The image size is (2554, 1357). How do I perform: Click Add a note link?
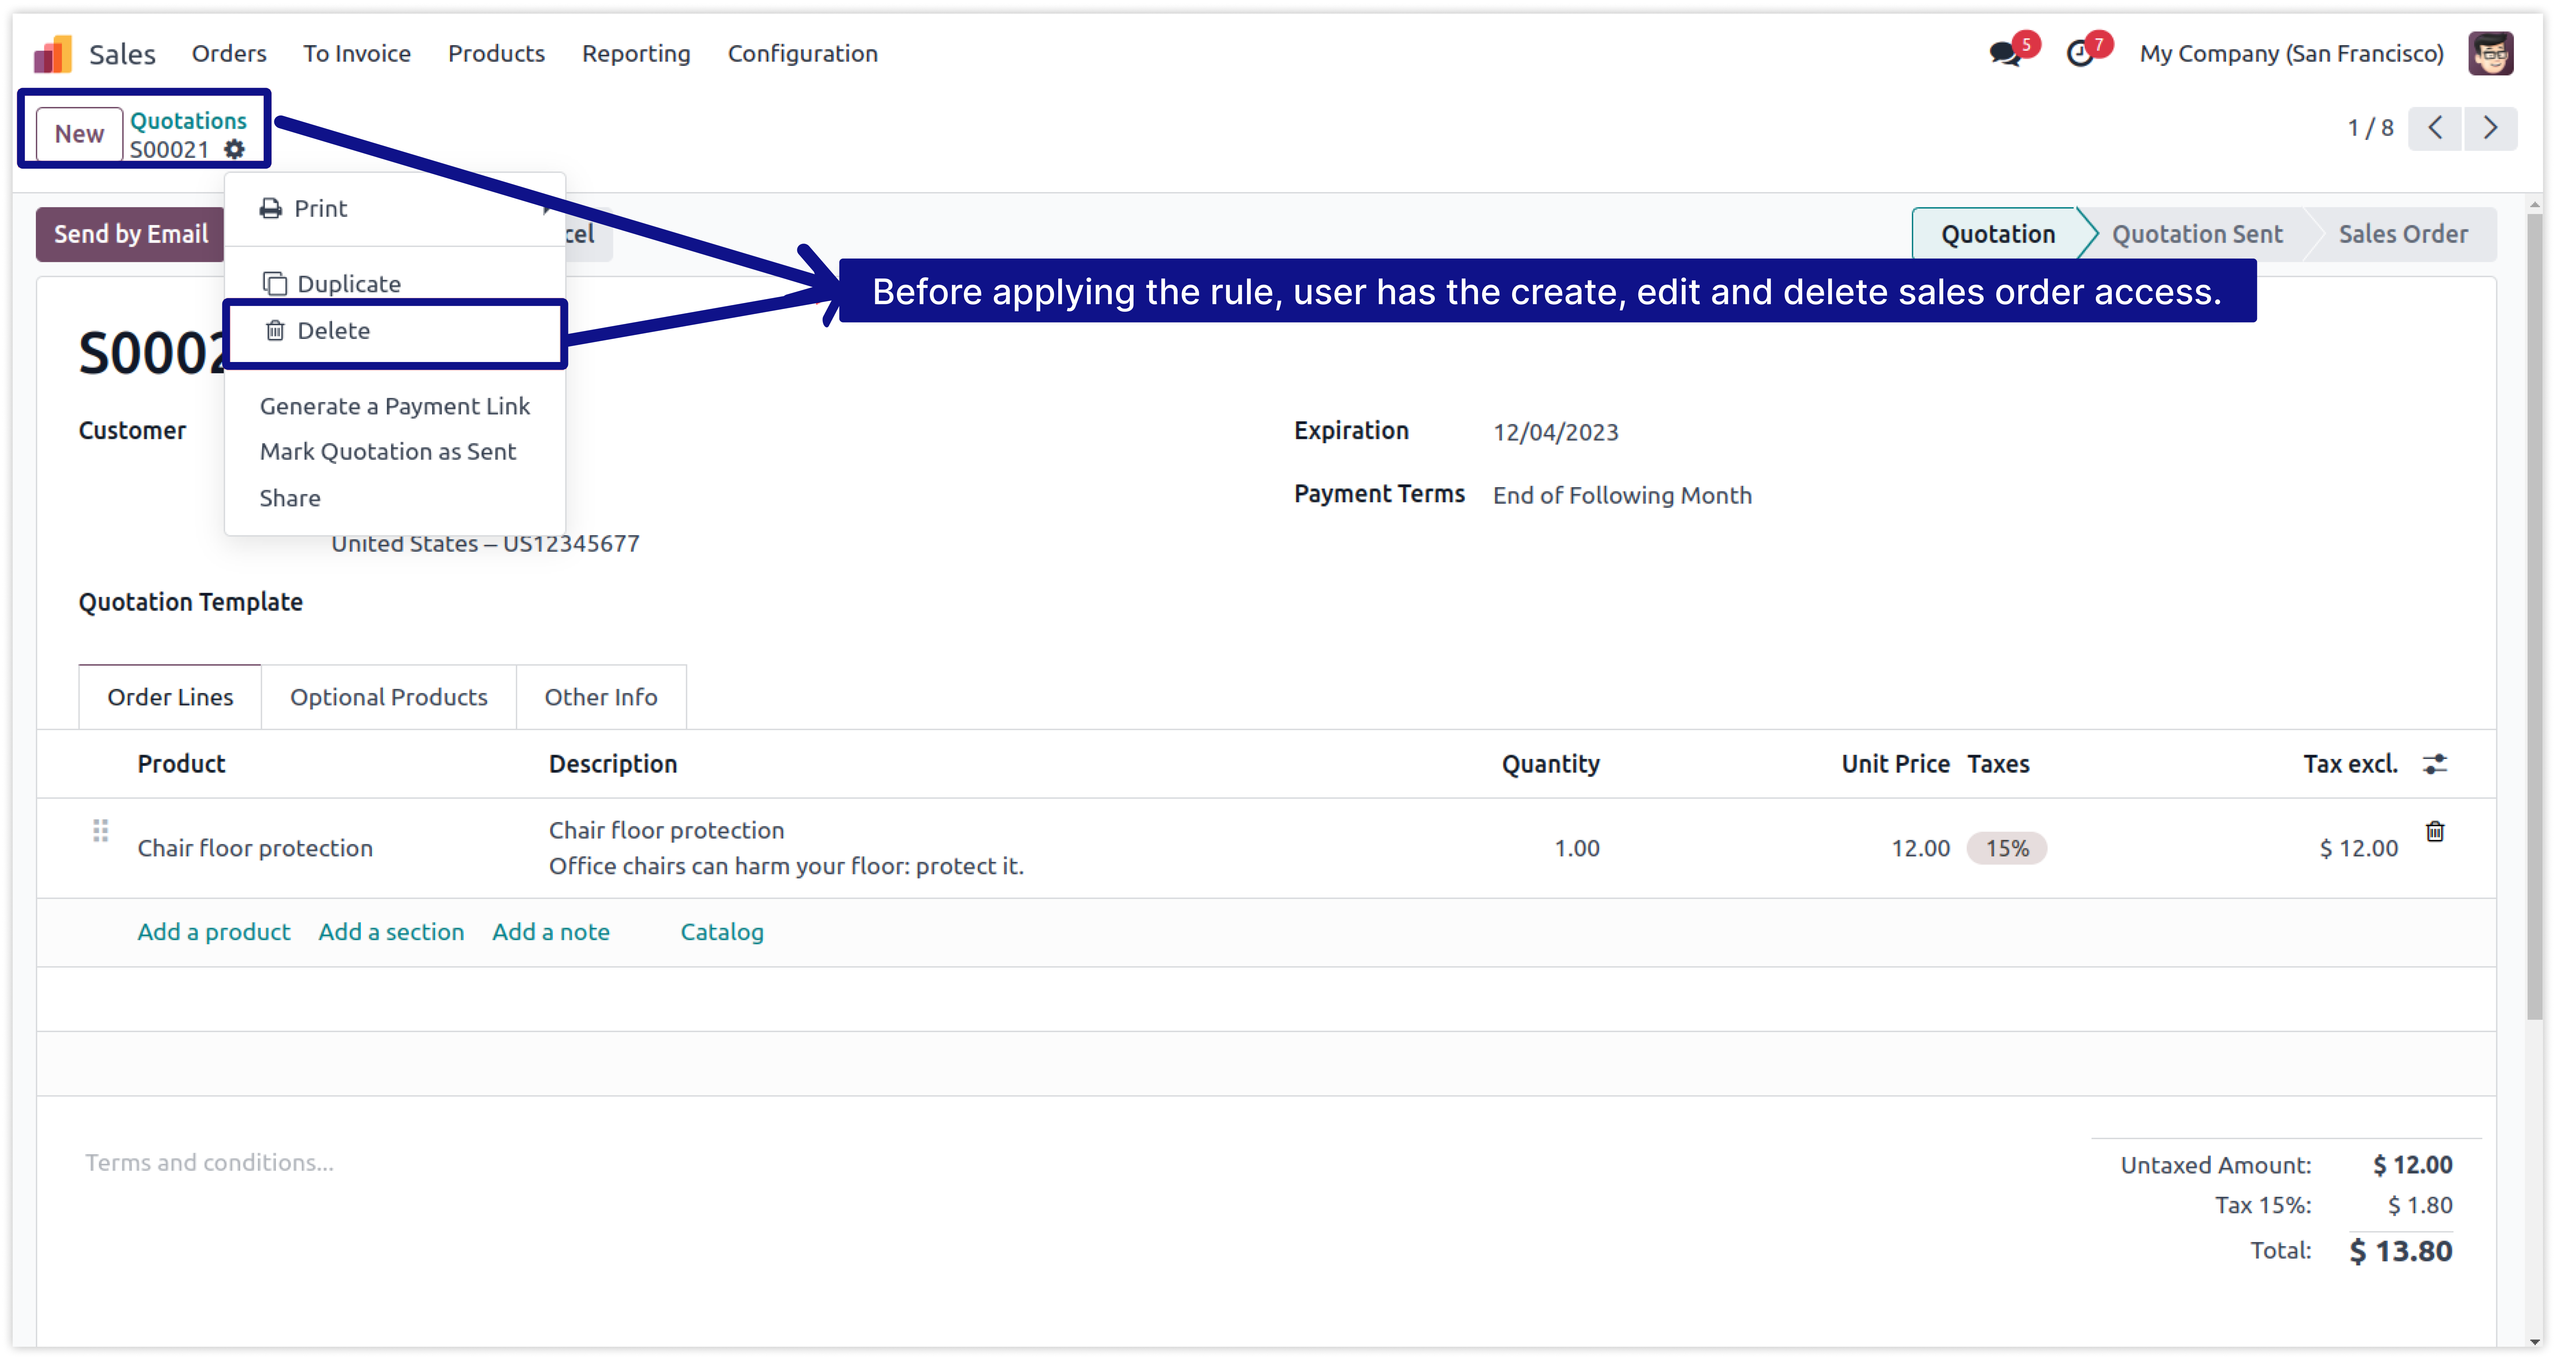point(551,933)
